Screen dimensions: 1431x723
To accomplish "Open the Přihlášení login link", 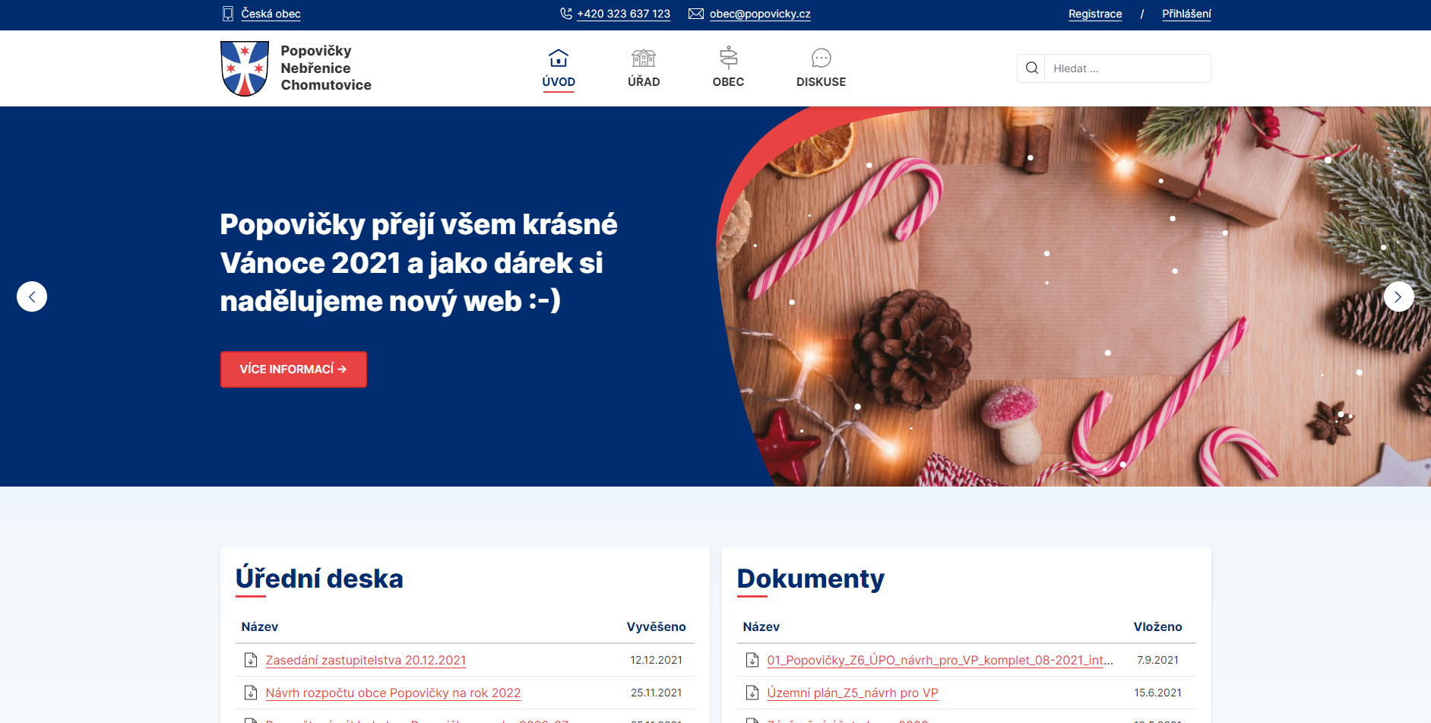I will 1186,14.
